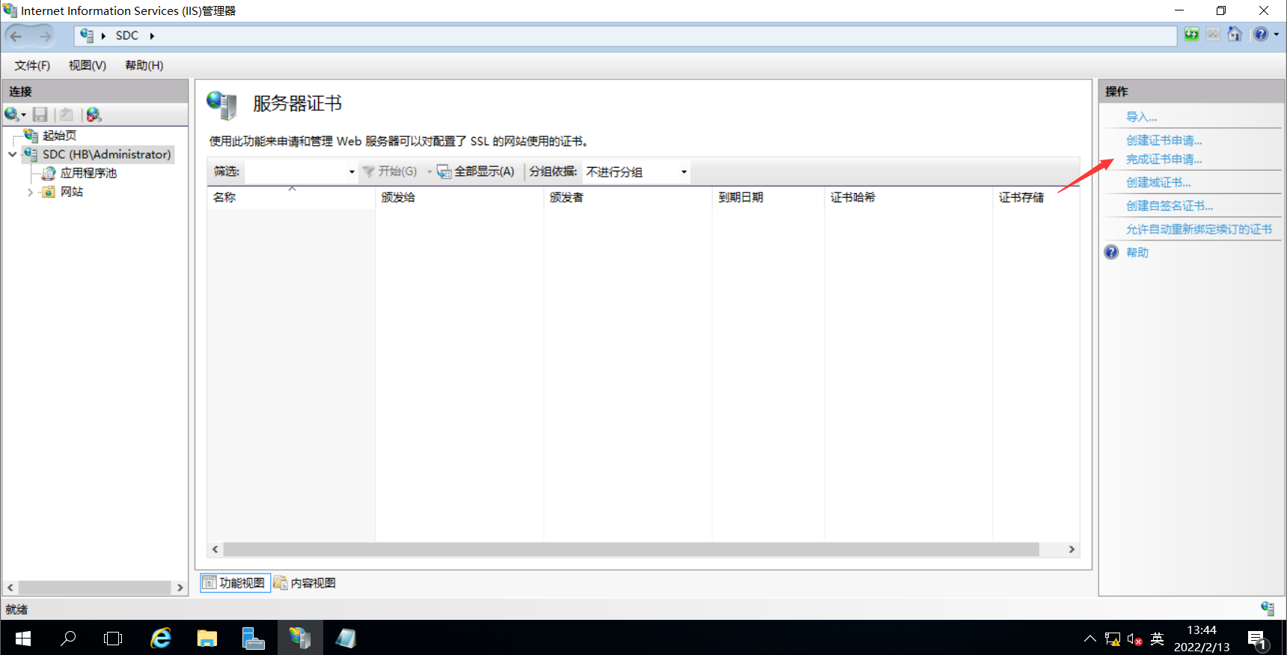Sort by the 名称 column header

click(291, 198)
